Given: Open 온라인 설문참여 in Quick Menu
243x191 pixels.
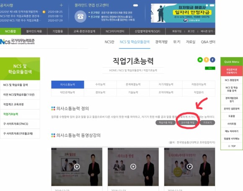Looking at the screenshot, I should (x=232, y=109).
